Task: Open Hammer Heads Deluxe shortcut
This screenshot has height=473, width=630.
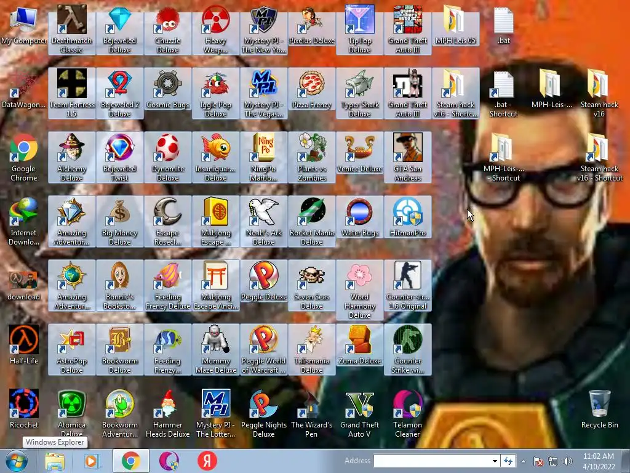Action: click(x=167, y=413)
